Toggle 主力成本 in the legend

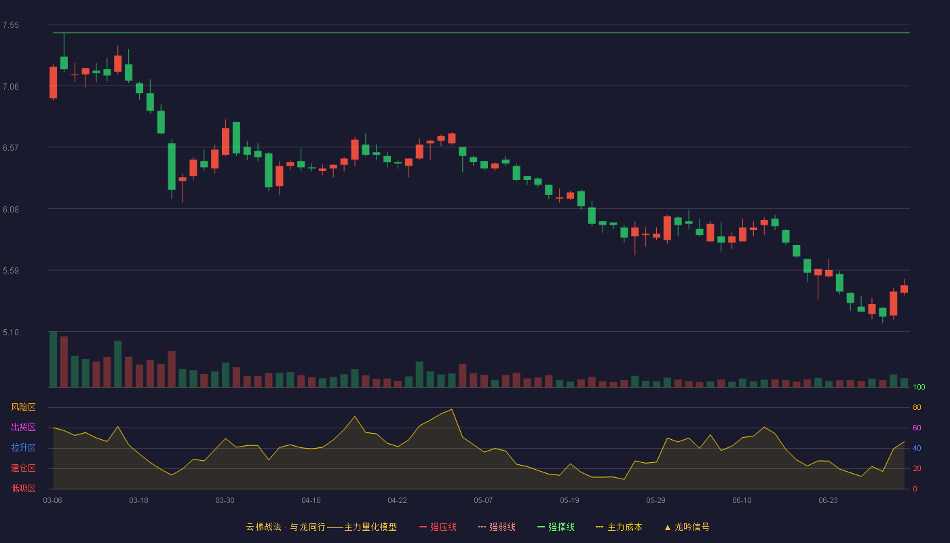[619, 527]
